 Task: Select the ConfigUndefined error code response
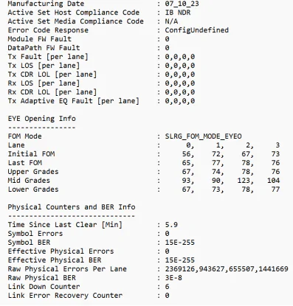pyautogui.click(x=197, y=30)
